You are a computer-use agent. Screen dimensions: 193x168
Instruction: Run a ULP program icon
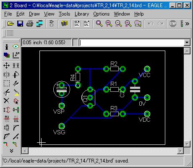[86, 24]
